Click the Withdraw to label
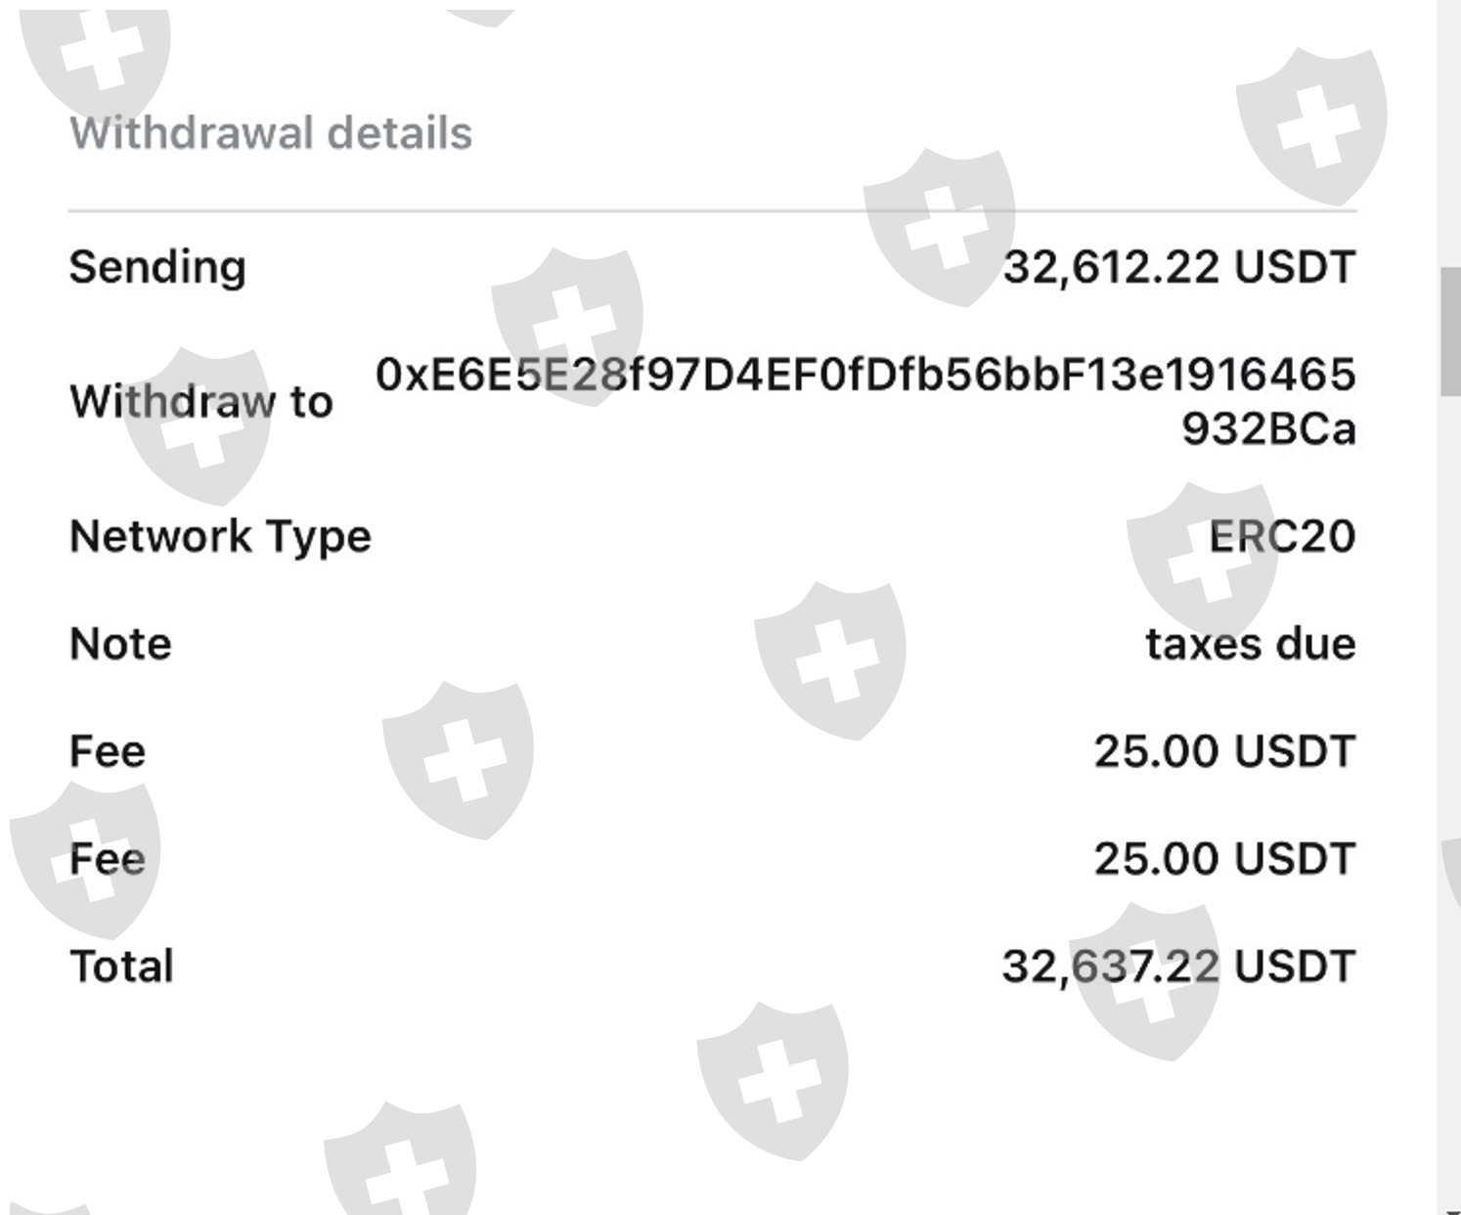 coord(201,401)
